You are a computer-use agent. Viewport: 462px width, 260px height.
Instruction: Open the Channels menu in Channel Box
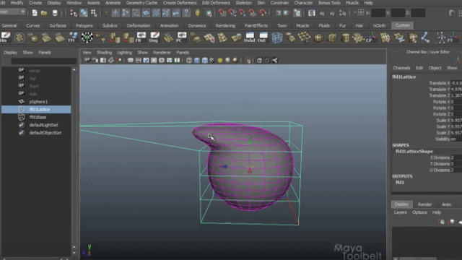(401, 68)
